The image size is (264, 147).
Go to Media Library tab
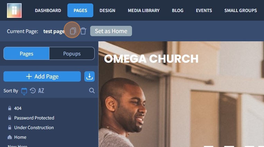144,10
